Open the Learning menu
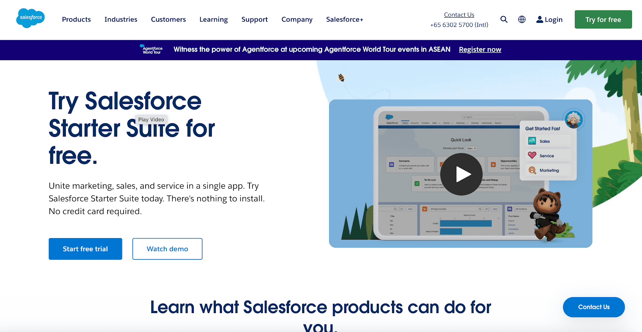Viewport: 642px width, 332px height. coord(213,19)
